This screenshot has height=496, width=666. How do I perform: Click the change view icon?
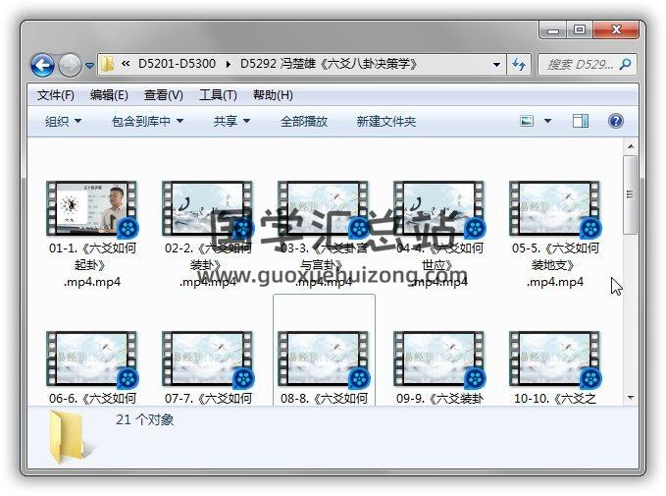click(x=528, y=122)
